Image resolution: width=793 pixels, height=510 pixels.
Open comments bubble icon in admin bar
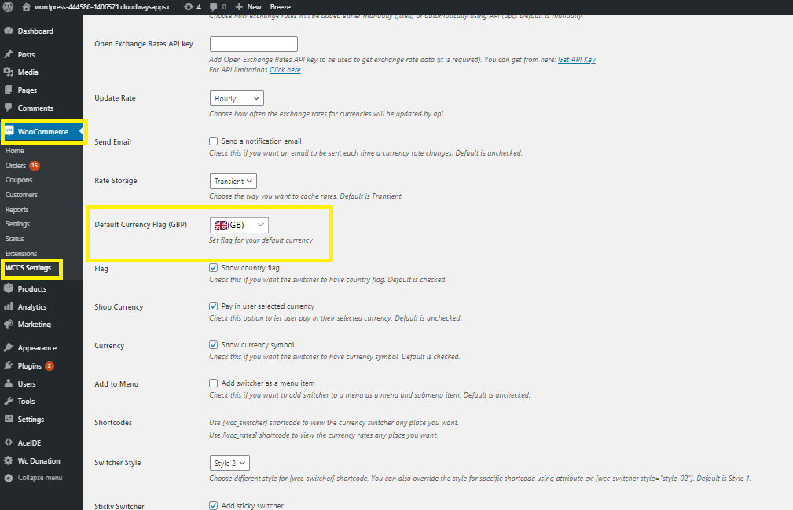pos(214,7)
